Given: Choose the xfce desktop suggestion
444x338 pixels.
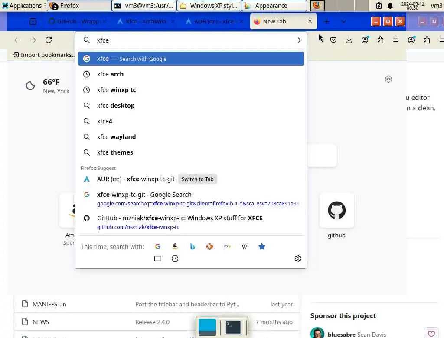Looking at the screenshot, I should [x=191, y=106].
